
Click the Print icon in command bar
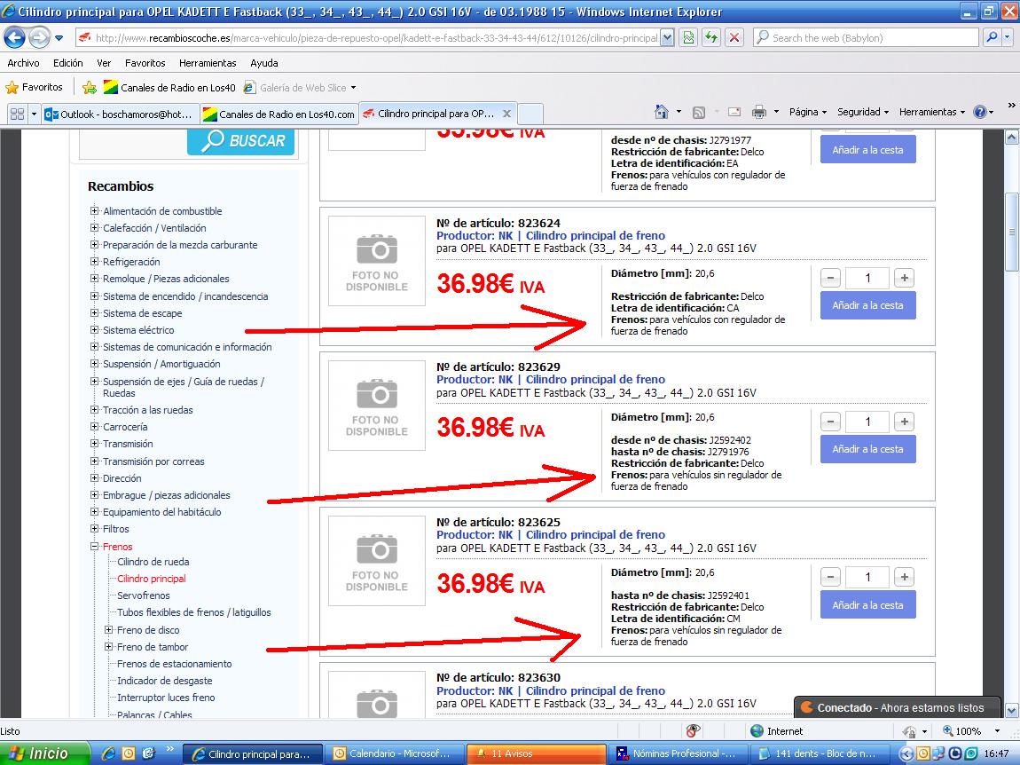tap(758, 113)
